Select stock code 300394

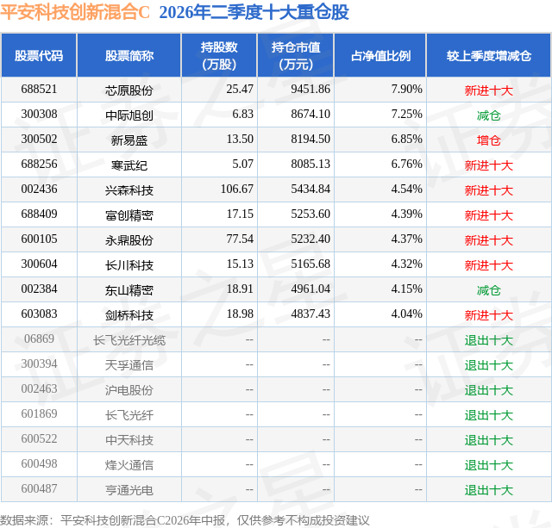(x=39, y=363)
